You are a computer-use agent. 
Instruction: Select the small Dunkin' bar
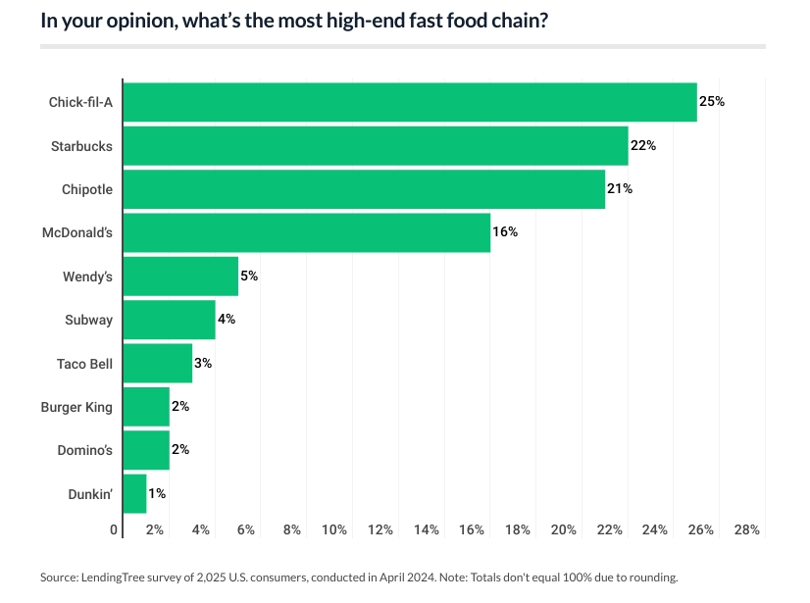point(134,493)
